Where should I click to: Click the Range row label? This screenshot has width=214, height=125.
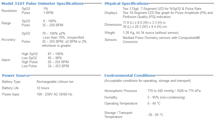coord(6,23)
